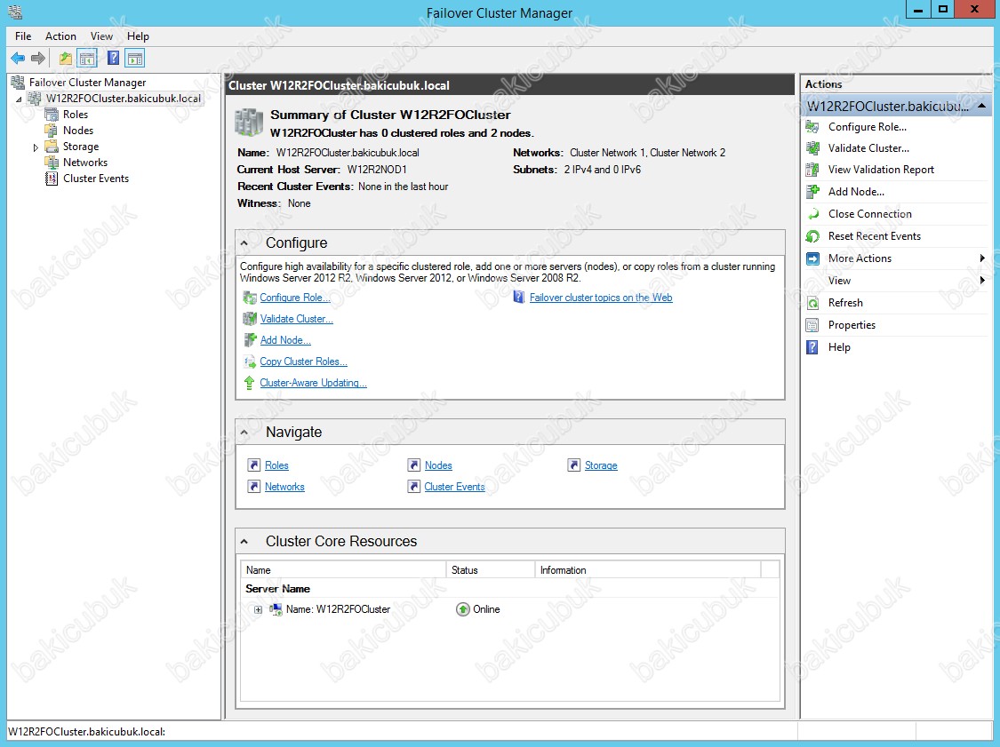The height and width of the screenshot is (747, 1000).
Task: Toggle the Show/Hide Action Pane toolbar icon
Action: point(134,59)
